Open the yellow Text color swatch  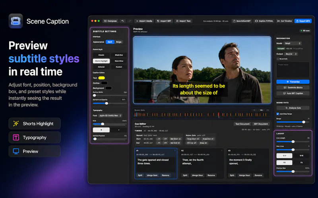102,78
